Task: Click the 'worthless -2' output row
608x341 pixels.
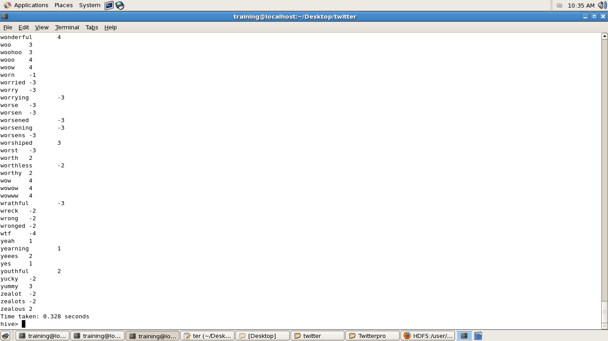Action: [x=32, y=166]
